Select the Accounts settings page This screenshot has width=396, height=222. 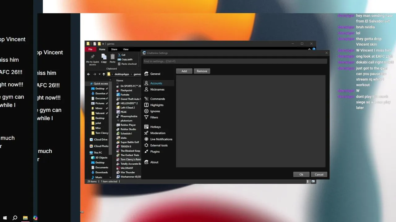pos(159,83)
